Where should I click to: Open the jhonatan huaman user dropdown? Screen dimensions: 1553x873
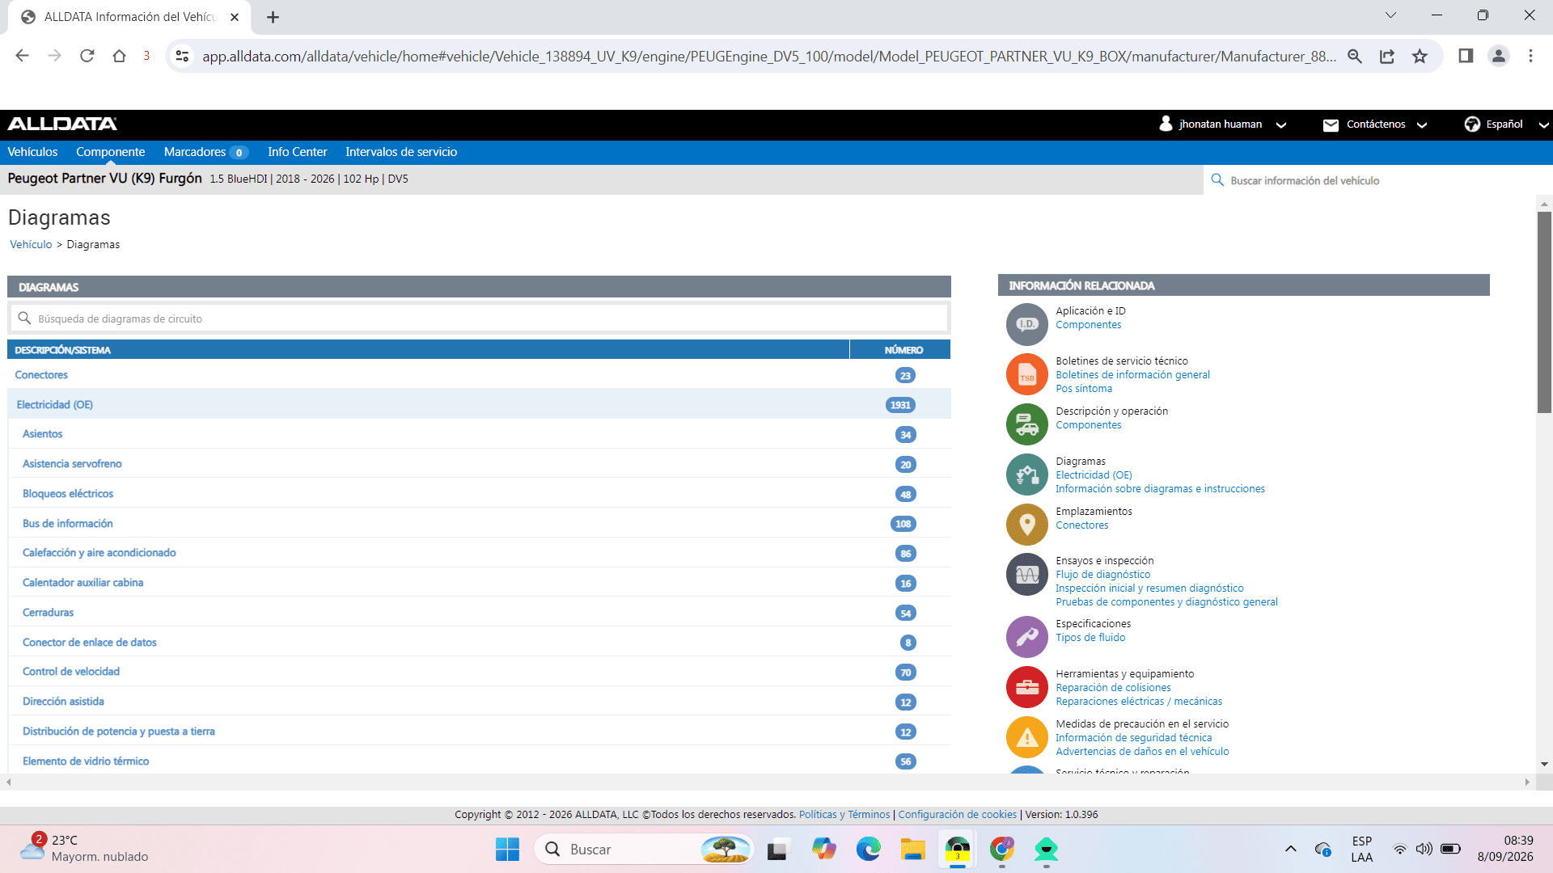[1222, 124]
